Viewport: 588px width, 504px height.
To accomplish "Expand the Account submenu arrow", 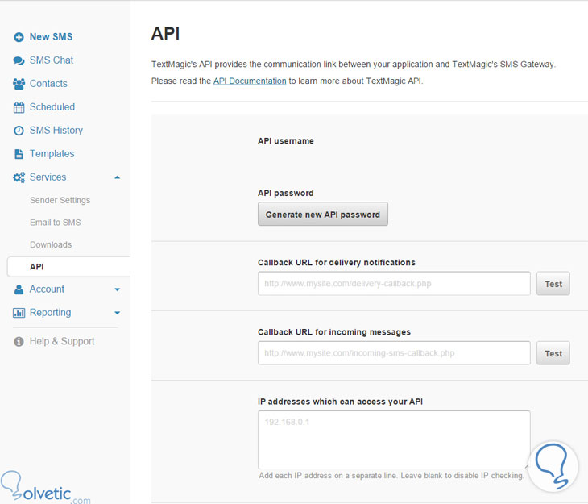I will 118,289.
